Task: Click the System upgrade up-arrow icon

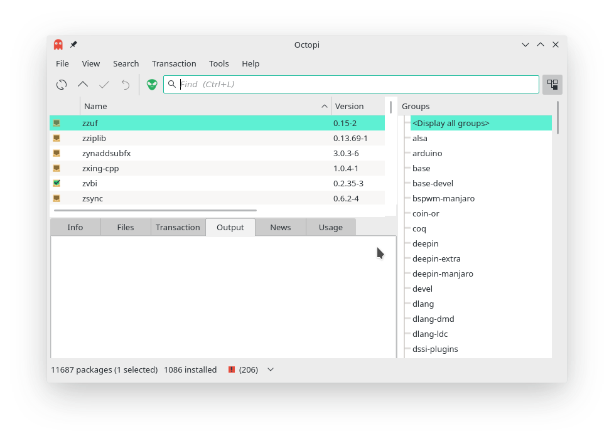Action: coord(83,85)
